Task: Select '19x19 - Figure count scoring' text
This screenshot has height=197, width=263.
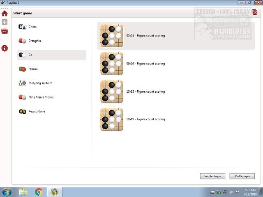Action: [145, 119]
